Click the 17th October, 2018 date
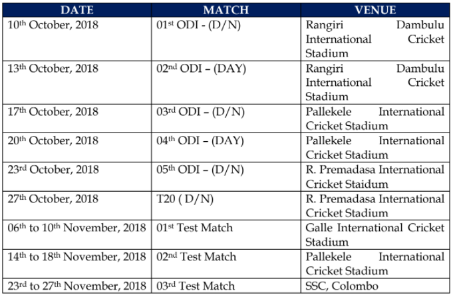The height and width of the screenshot is (297, 453). click(53, 112)
